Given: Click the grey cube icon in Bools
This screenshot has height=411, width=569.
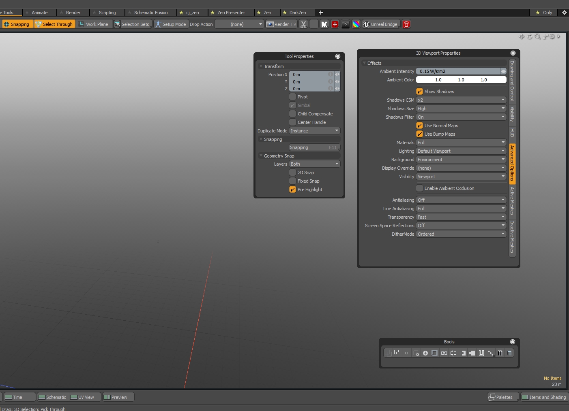Looking at the screenshot, I should 509,353.
